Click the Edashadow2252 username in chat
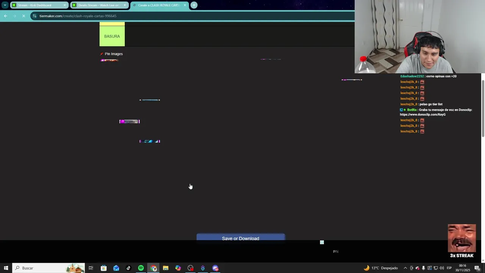This screenshot has height=273, width=485. pos(412,76)
